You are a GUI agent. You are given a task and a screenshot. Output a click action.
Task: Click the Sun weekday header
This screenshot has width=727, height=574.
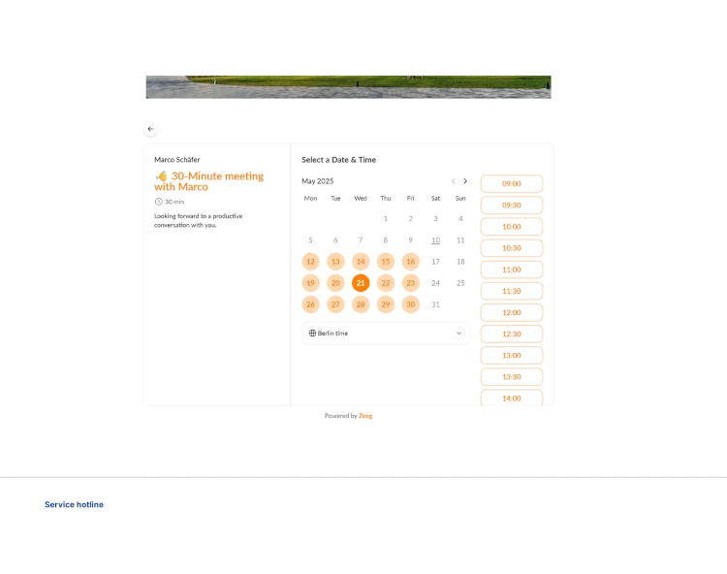pos(460,199)
